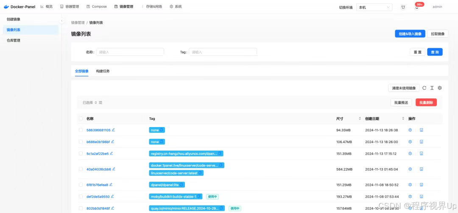
Task: Select checkbox for image 5c1a2af22be5
Action: coord(81,153)
